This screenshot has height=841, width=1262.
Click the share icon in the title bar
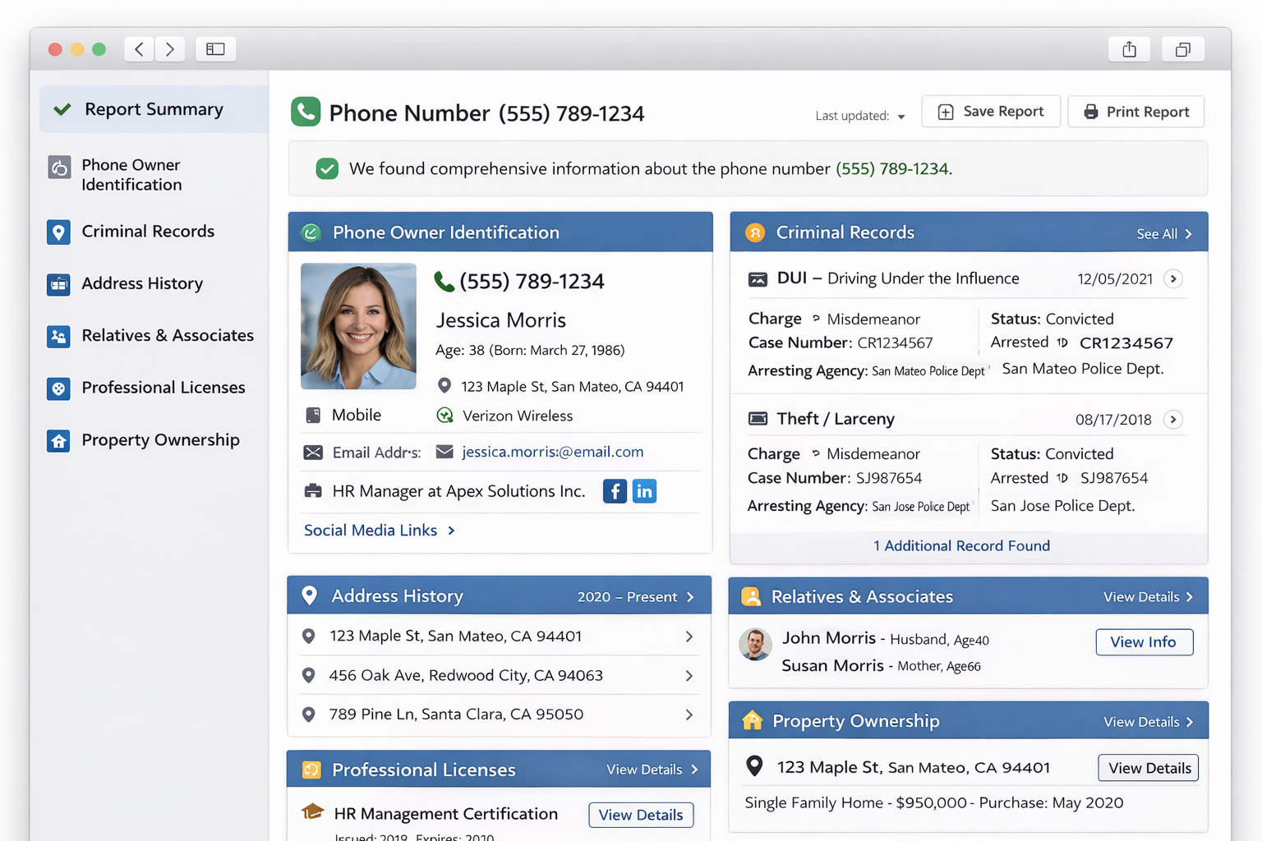(x=1129, y=49)
